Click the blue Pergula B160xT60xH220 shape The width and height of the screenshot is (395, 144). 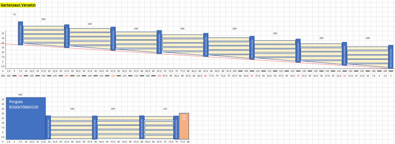pyautogui.click(x=26, y=118)
